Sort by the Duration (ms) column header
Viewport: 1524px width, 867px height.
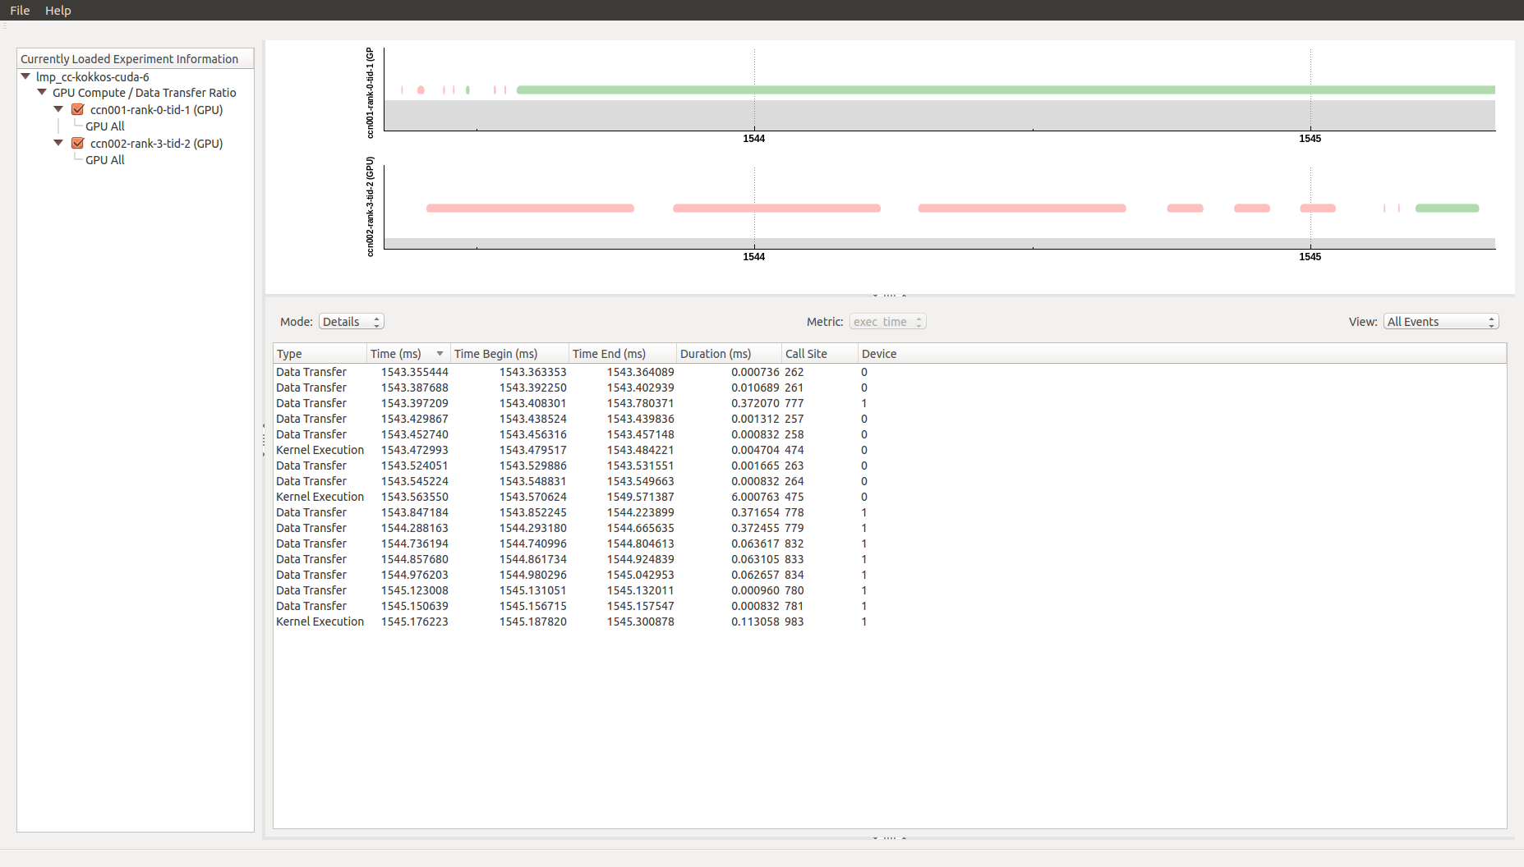[x=728, y=354]
